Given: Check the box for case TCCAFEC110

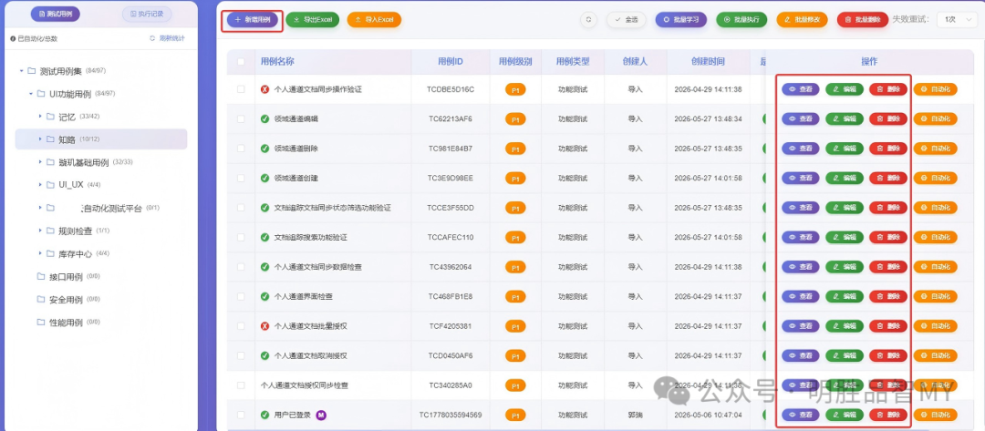Looking at the screenshot, I should pyautogui.click(x=241, y=237).
